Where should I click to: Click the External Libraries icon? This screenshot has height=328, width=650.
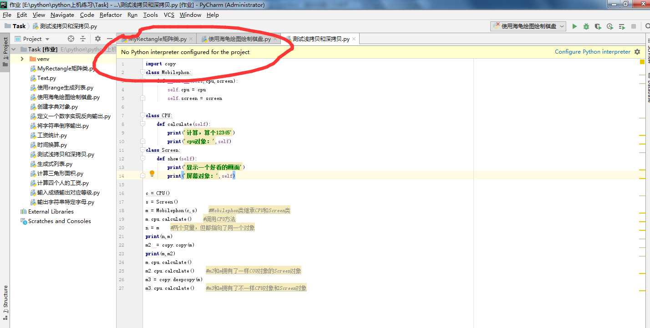pos(24,211)
